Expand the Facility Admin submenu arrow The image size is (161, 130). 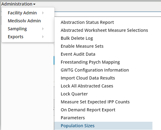(43, 13)
